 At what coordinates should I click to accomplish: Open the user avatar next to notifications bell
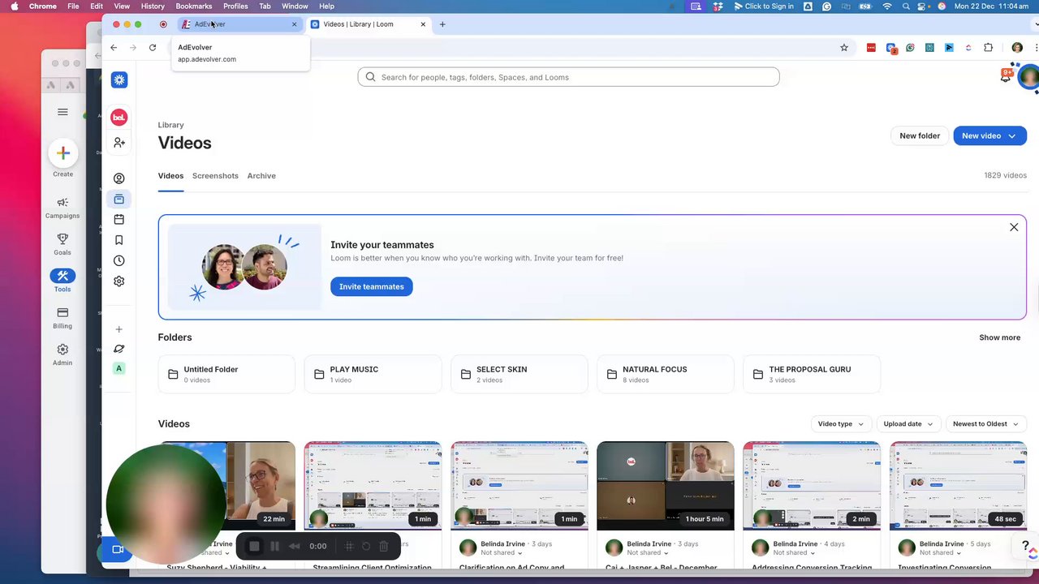click(1028, 77)
